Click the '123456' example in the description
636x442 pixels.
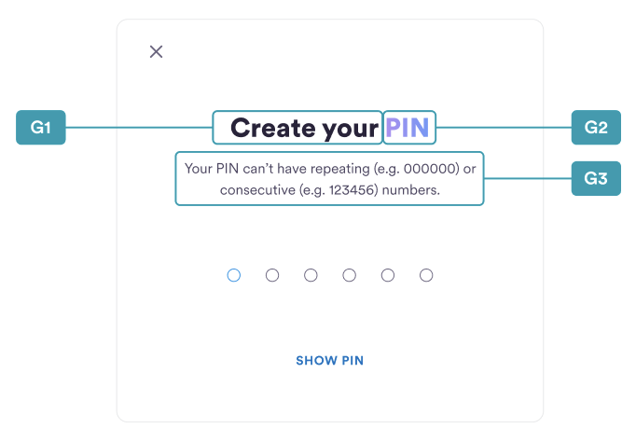click(x=352, y=190)
